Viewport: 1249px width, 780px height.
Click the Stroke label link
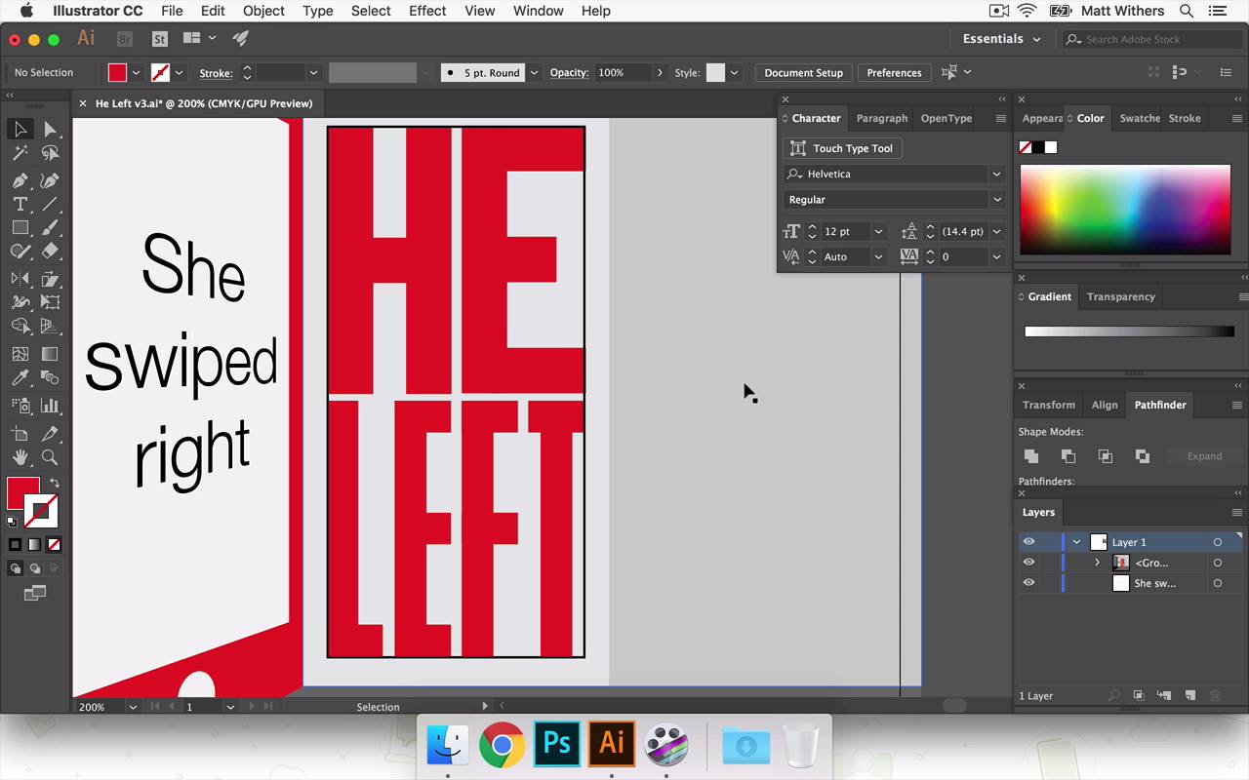[216, 73]
